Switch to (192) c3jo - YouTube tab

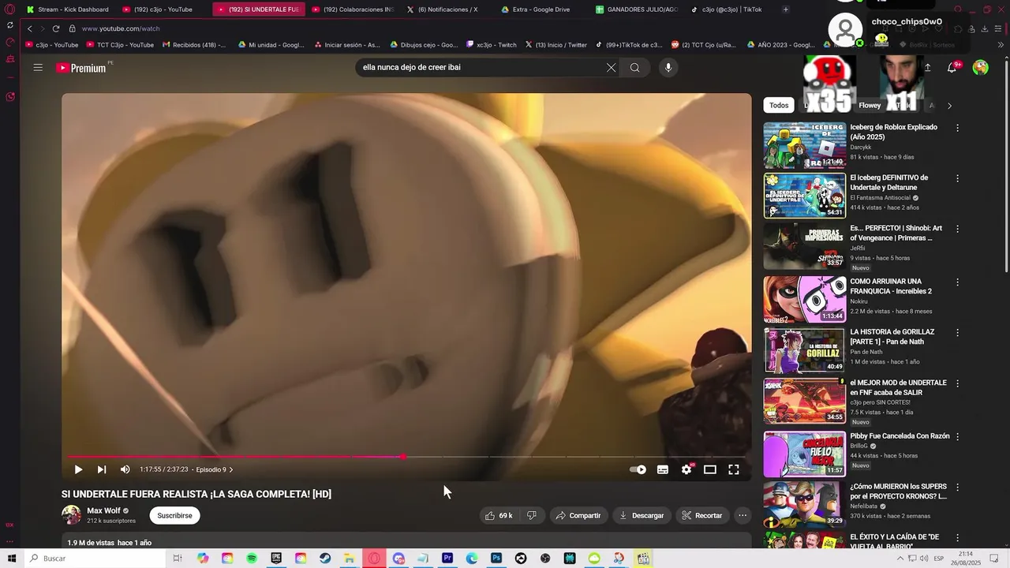pyautogui.click(x=163, y=9)
